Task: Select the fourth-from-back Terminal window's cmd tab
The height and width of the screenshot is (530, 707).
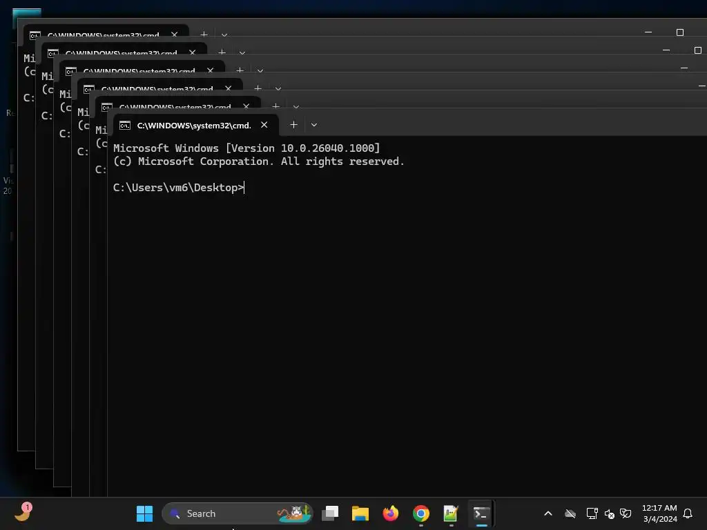Action: point(160,86)
